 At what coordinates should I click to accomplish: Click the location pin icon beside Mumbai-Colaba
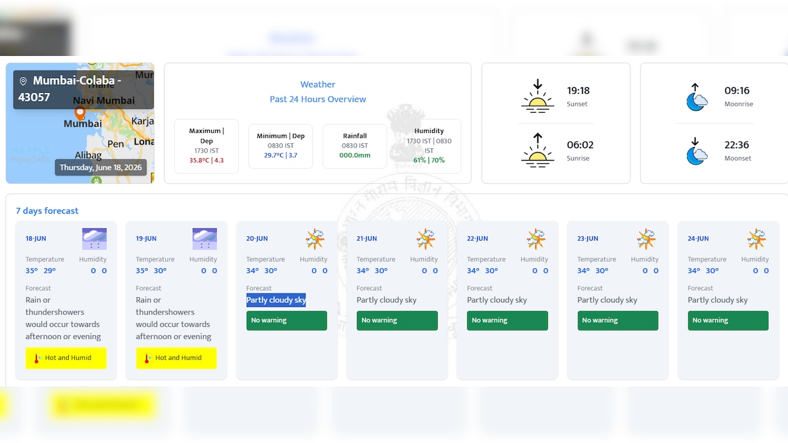point(23,81)
